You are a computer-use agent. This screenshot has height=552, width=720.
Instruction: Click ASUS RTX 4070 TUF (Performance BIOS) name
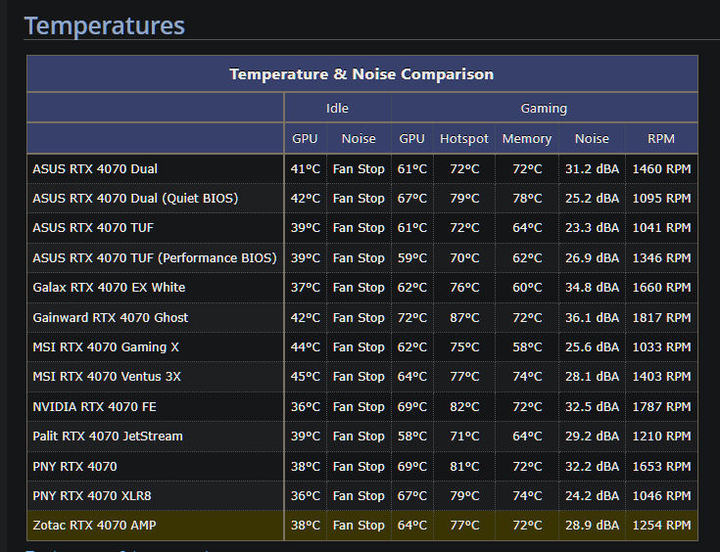pos(155,257)
